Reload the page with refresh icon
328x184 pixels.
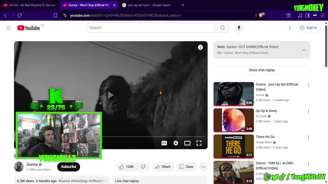tap(20, 15)
